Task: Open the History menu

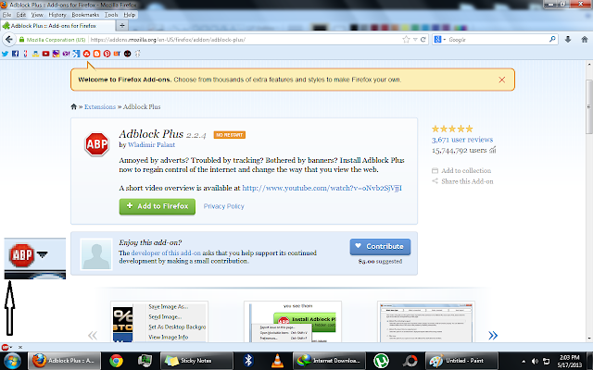Action: point(57,15)
